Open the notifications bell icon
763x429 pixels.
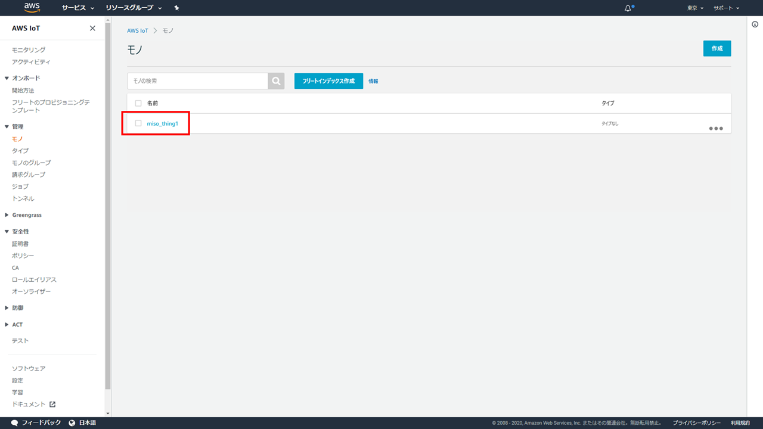coord(628,8)
